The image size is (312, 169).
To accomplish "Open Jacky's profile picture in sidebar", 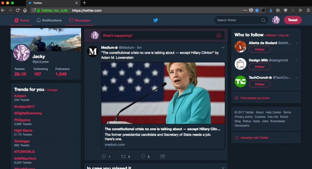I will 22,53.
